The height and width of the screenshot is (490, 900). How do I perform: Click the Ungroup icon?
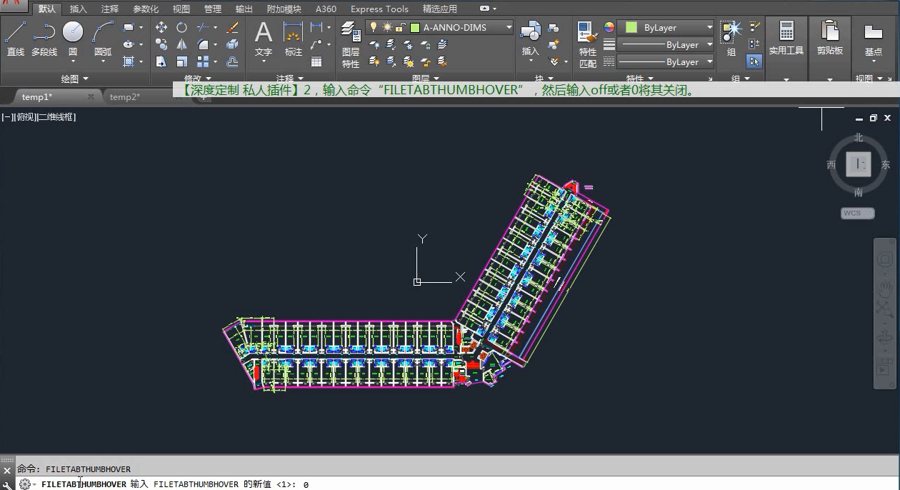click(755, 27)
